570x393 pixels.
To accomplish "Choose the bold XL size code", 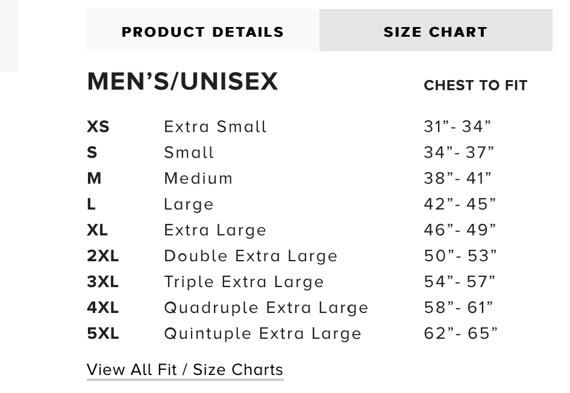I will click(98, 231).
